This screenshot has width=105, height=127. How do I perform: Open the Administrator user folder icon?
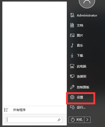[72, 15]
